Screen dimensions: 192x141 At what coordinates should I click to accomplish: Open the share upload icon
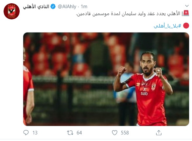(x=159, y=133)
